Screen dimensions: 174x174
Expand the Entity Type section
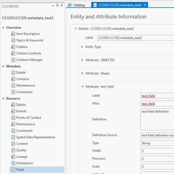(x=82, y=47)
